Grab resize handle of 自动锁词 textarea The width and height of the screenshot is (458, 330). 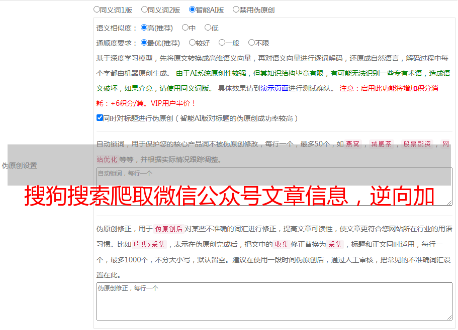(449, 203)
